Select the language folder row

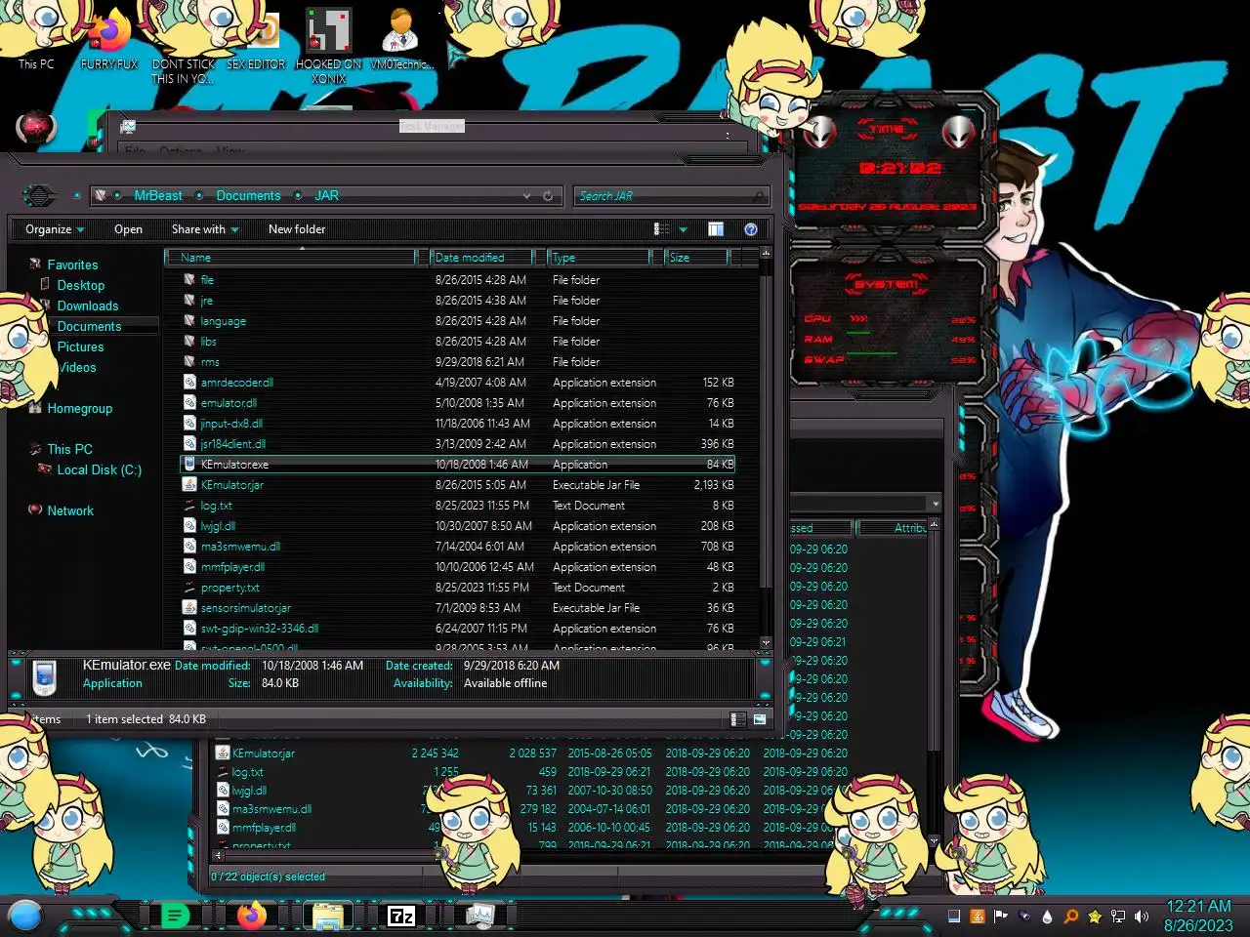[x=459, y=321]
